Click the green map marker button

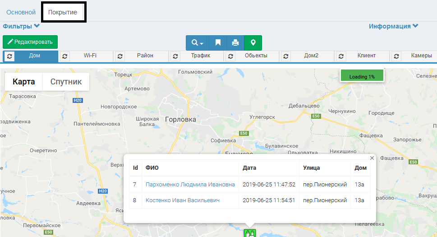tap(253, 43)
